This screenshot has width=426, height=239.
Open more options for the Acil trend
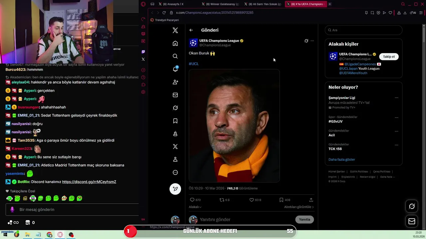point(396,131)
